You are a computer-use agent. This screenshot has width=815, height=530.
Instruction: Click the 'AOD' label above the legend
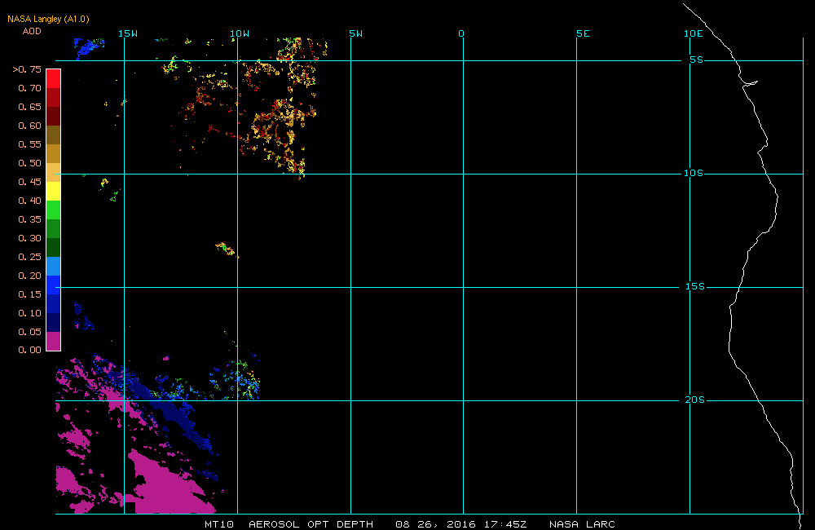pyautogui.click(x=31, y=32)
